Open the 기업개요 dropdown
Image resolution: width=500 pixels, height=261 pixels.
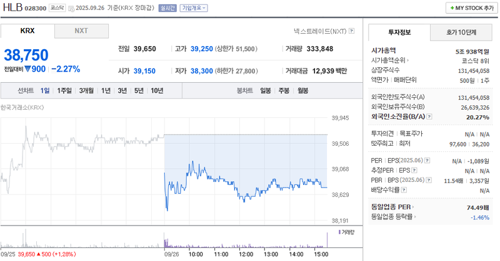tap(194, 8)
